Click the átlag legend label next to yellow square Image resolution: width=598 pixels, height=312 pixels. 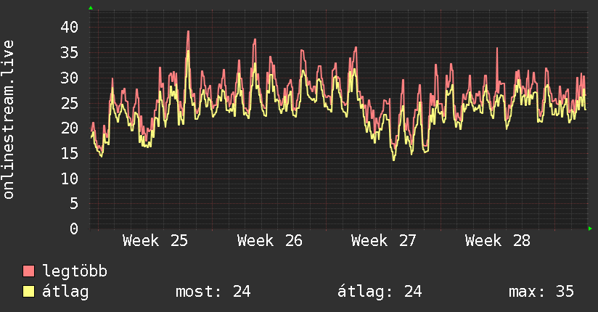point(65,292)
